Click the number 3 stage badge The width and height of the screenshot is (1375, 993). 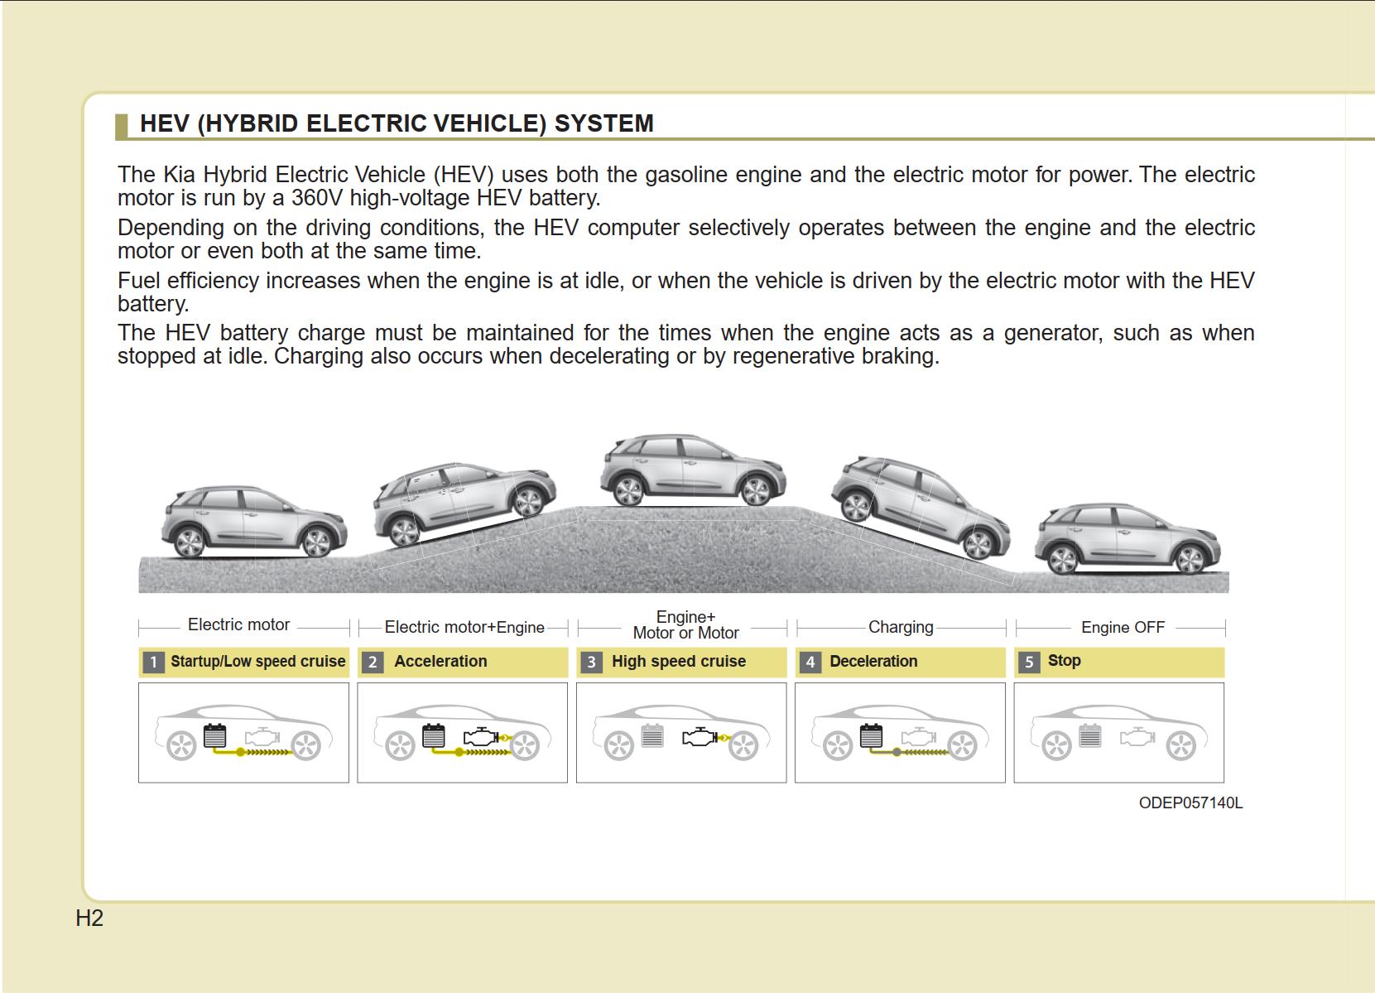(591, 662)
